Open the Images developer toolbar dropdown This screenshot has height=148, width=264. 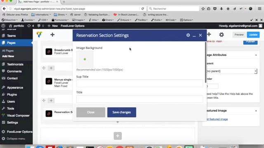[x=78, y=20]
